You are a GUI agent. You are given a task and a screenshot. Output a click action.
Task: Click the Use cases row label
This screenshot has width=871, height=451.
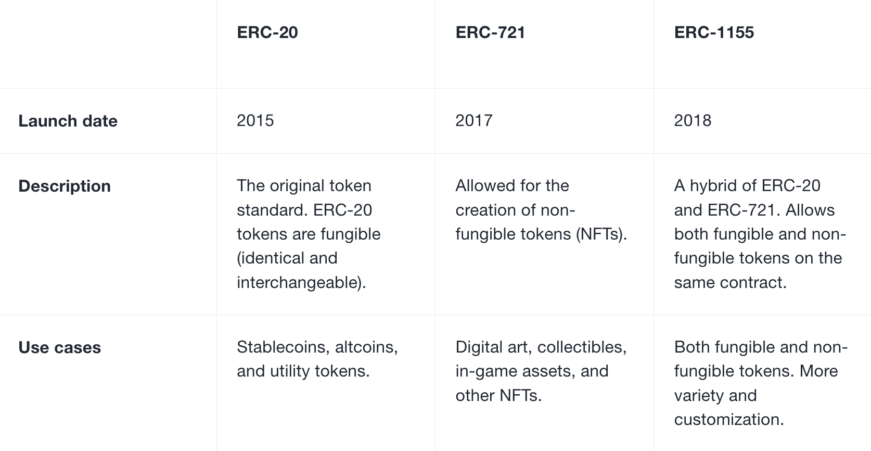pyautogui.click(x=59, y=347)
